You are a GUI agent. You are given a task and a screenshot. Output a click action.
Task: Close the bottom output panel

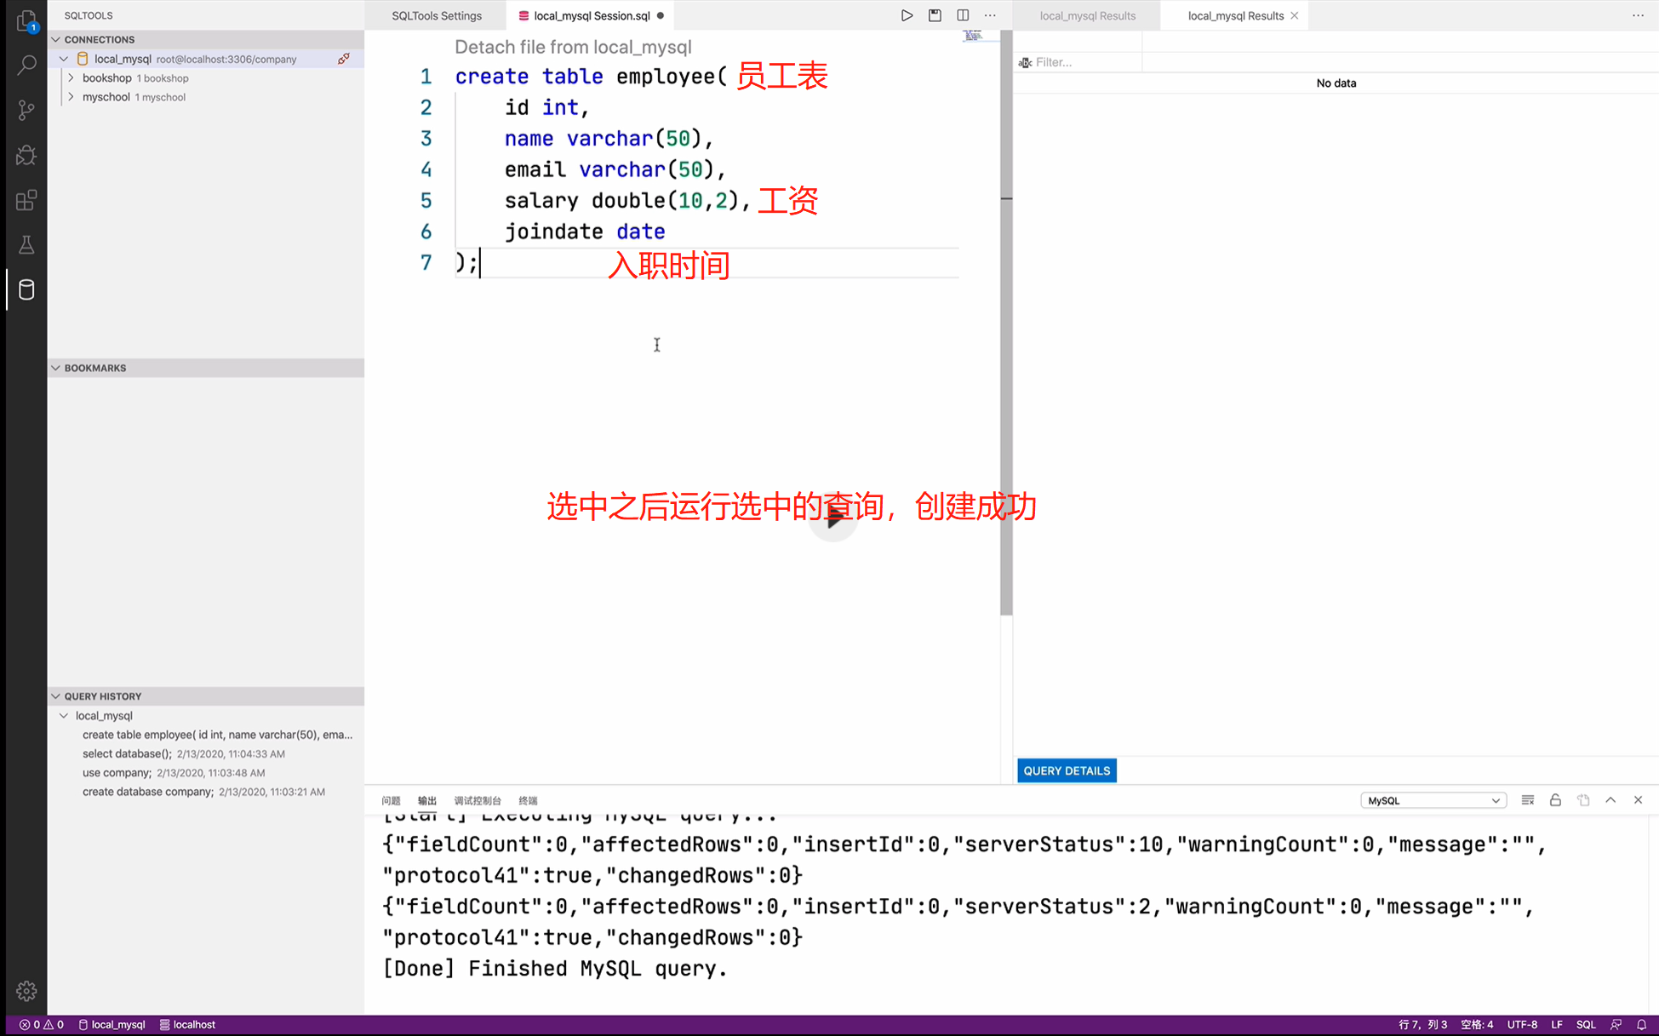(1638, 800)
